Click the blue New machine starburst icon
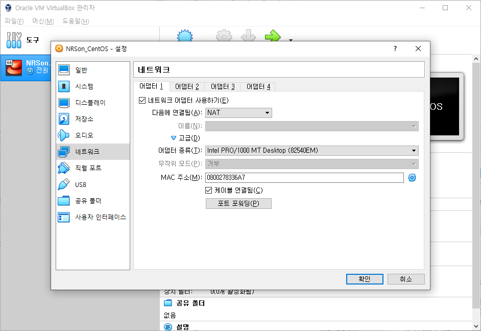 185,35
